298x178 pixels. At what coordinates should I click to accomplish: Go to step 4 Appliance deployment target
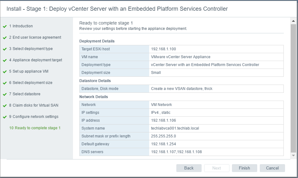[x=35, y=60]
